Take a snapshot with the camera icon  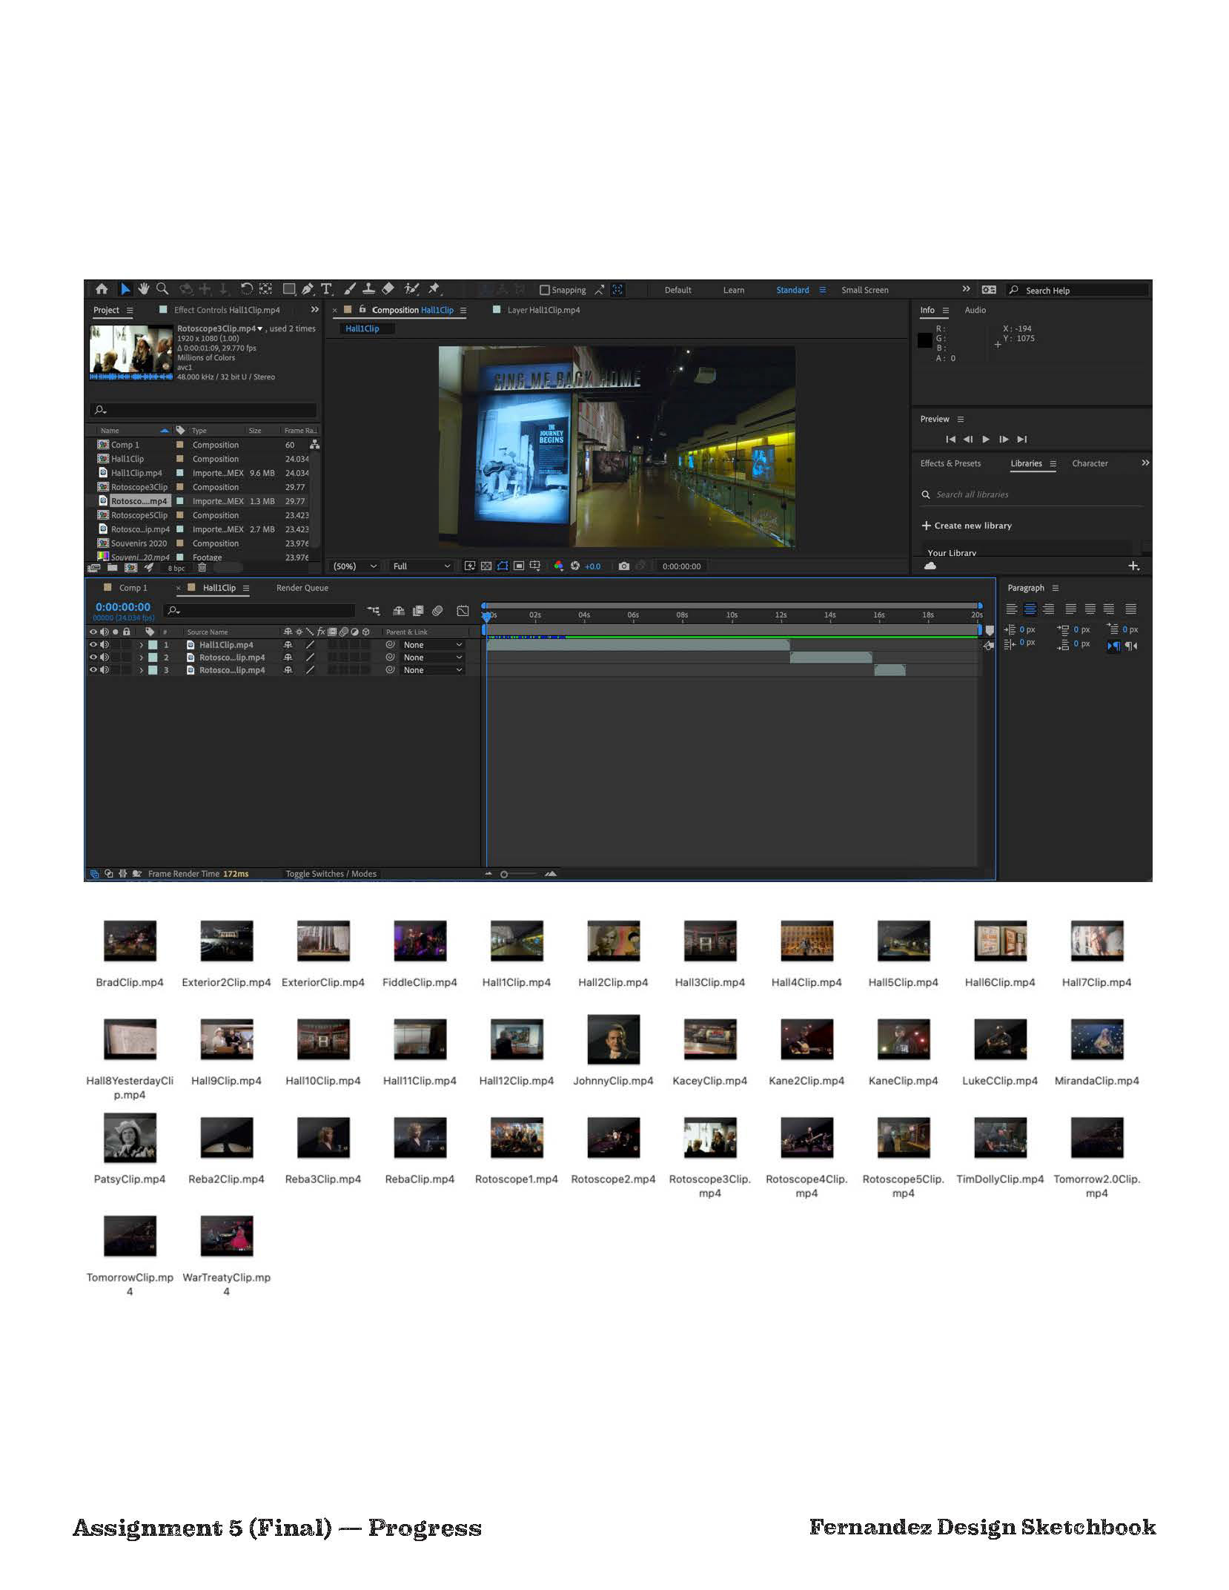coord(624,566)
